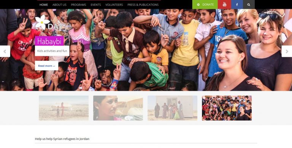Open the About Us menu

[x=59, y=5]
